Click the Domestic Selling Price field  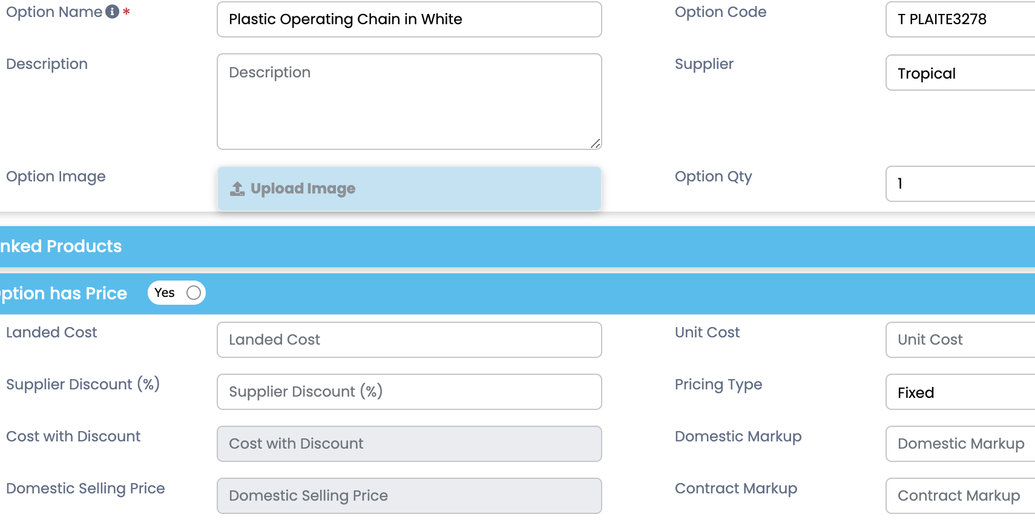coord(409,496)
